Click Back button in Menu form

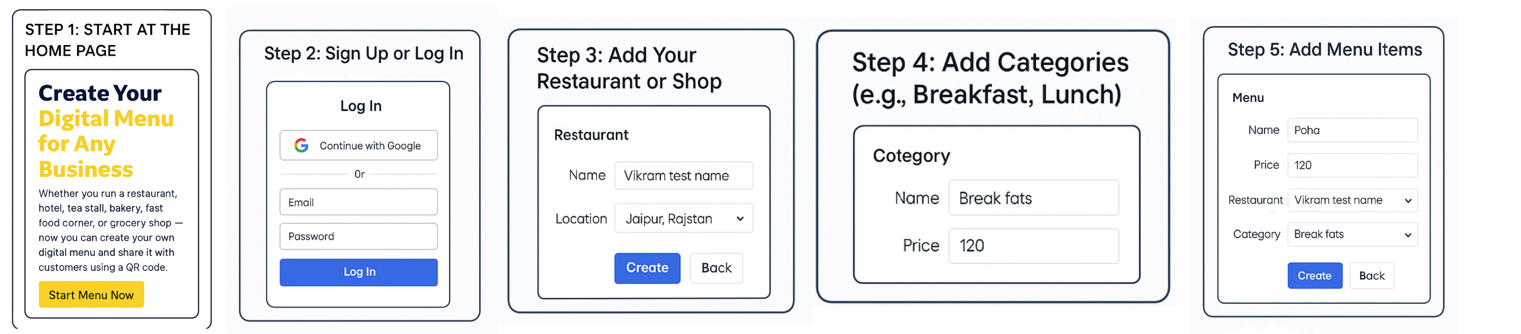pos(1371,276)
